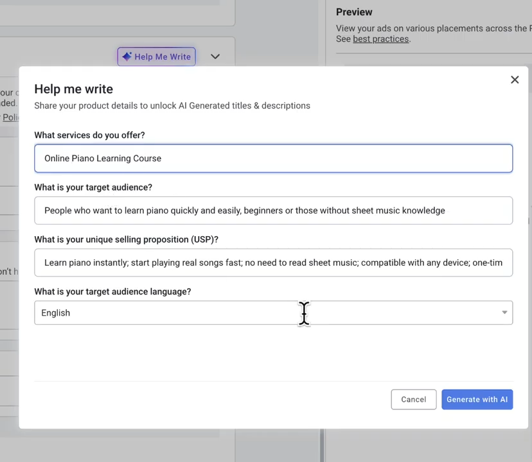Screen dimensions: 532x462
Task: Click the target audience language label
Action: (112, 291)
